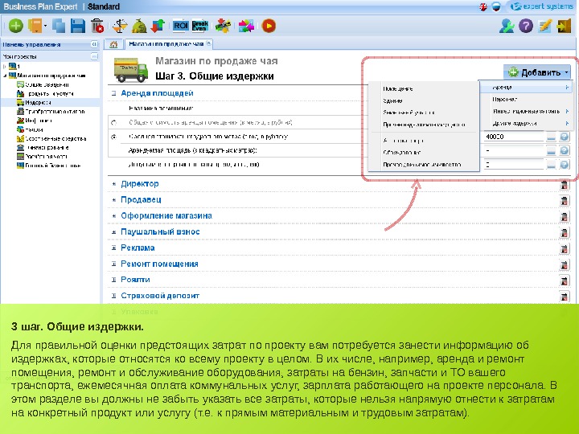Collapse the Аренда площадей section
The image size is (579, 434).
pos(113,93)
